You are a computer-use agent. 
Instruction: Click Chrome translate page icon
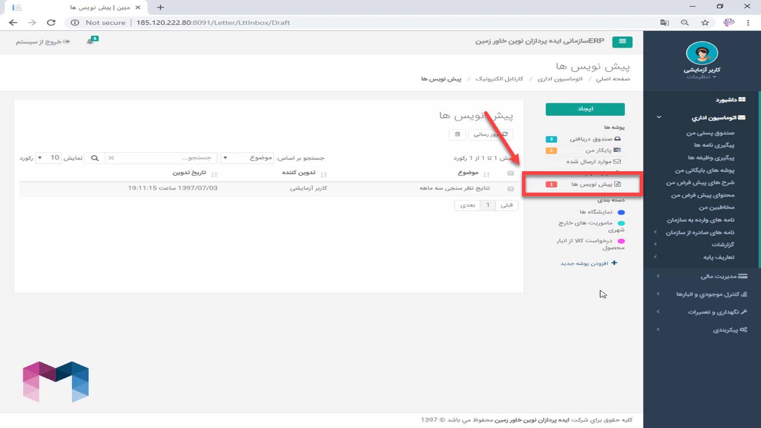(665, 23)
